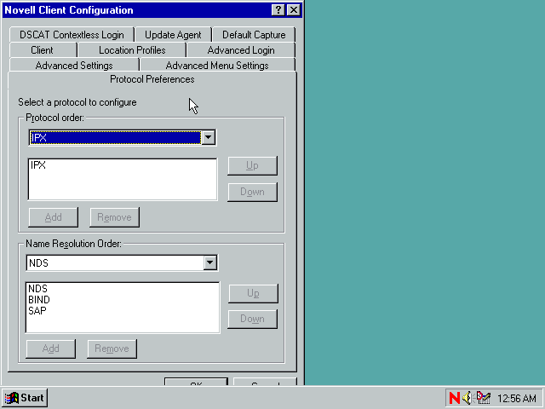Click the Task Scheduler tray icon
Screen dimensions: 545x409
point(483,398)
